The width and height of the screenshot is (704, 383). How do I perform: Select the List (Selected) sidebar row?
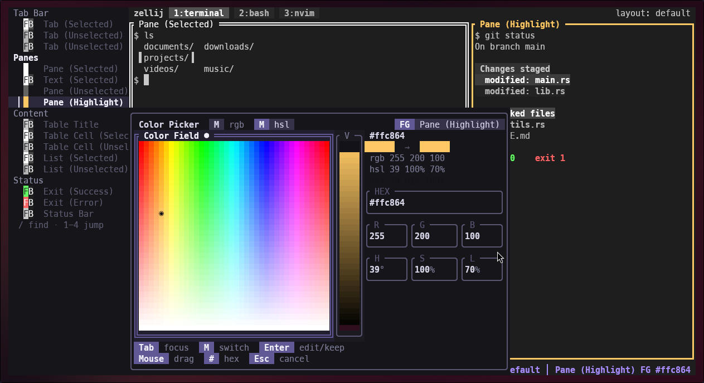coord(69,158)
